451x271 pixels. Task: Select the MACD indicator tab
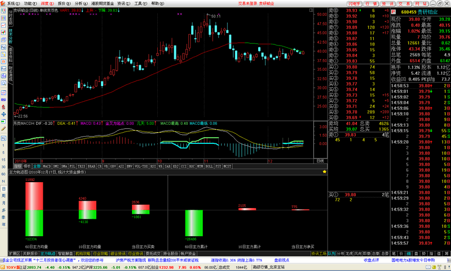[x=47, y=166]
